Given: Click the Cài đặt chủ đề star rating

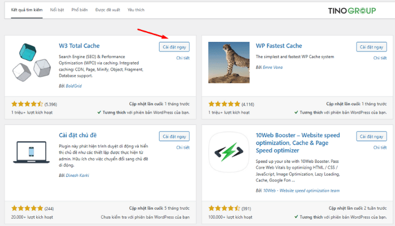Looking at the screenshot, I should 27,208.
